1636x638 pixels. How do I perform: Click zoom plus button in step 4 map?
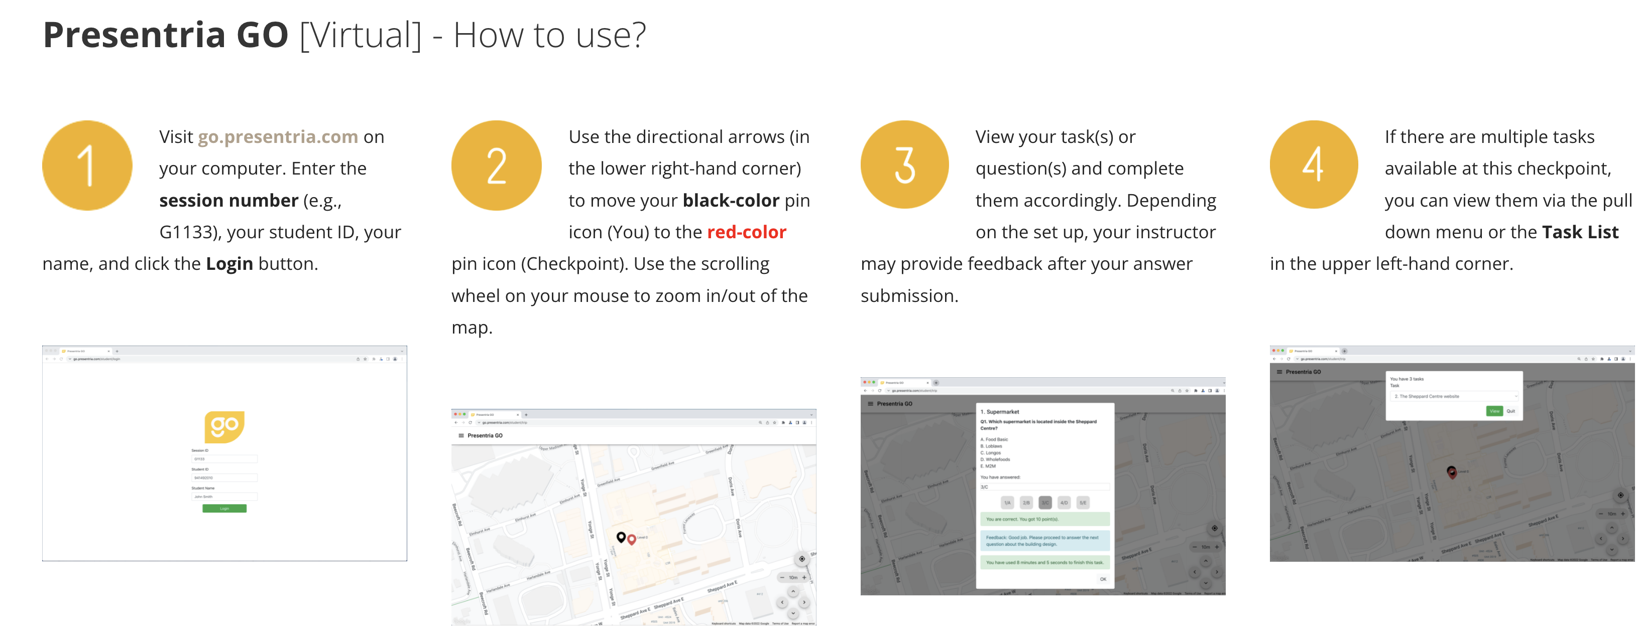1622,514
